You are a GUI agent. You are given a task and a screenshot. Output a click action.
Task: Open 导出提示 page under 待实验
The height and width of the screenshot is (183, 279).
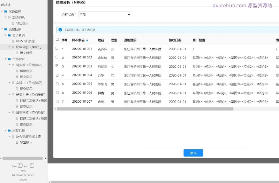26,71
